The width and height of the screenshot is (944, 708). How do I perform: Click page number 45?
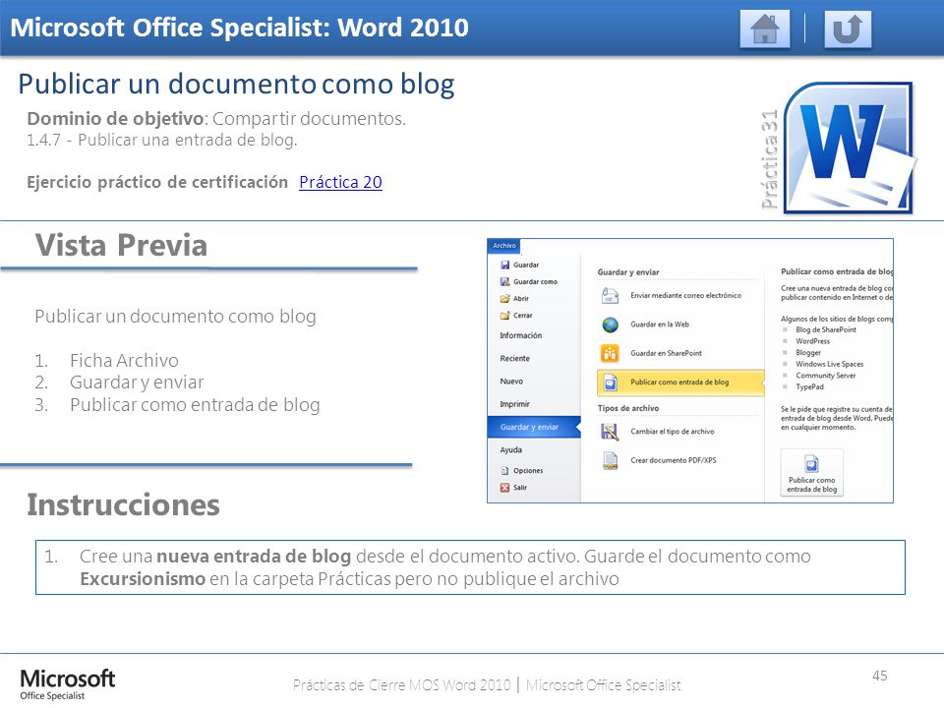tap(879, 676)
